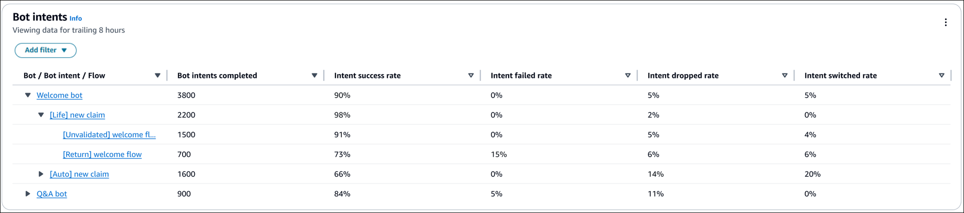The height and width of the screenshot is (213, 964).
Task: Sort by Bot / Bot intent / Flow column arrow
Action: 157,76
